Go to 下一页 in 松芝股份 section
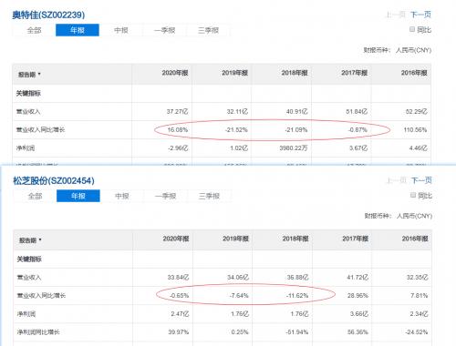Image resolution: width=456 pixels, height=346 pixels. pos(421,180)
